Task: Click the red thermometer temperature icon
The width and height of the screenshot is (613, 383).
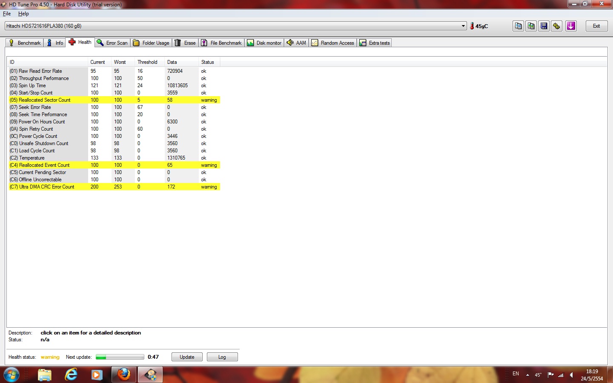Action: click(x=472, y=26)
